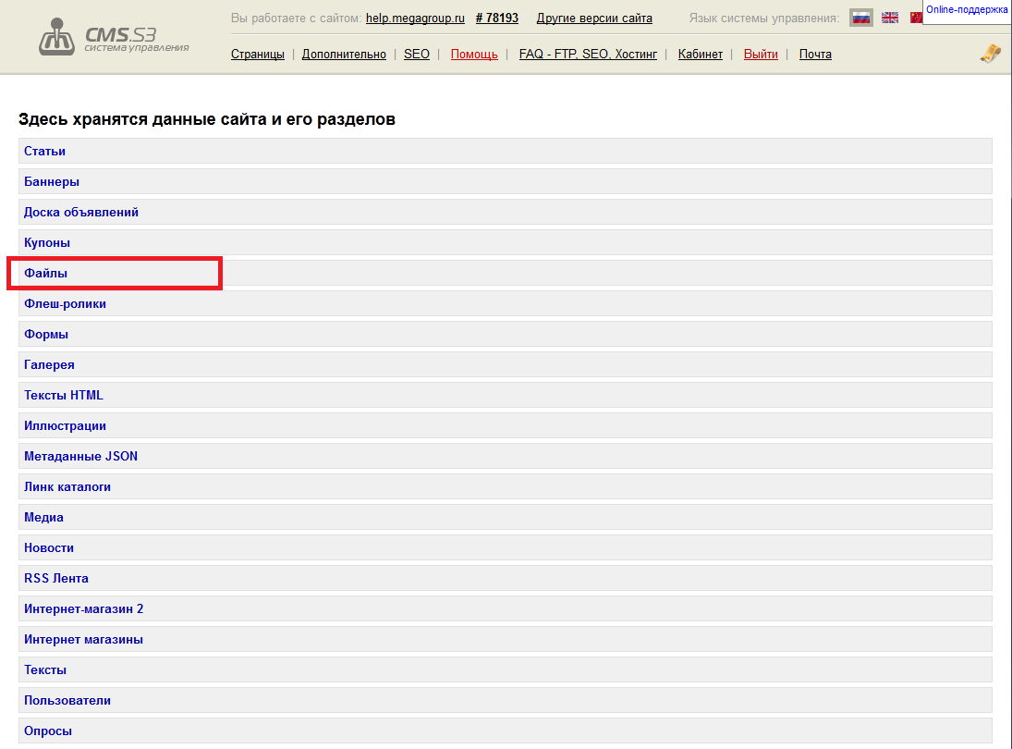The height and width of the screenshot is (749, 1012).
Task: Click Другие версии сайта link
Action: (594, 18)
